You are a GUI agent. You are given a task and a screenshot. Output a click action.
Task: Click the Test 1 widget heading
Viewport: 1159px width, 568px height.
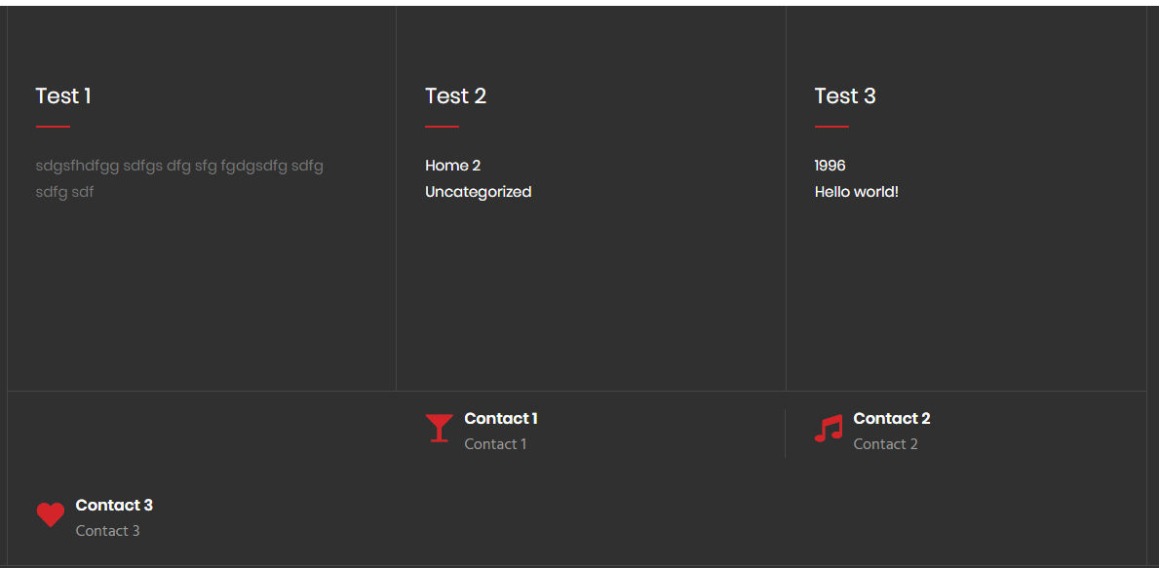63,95
